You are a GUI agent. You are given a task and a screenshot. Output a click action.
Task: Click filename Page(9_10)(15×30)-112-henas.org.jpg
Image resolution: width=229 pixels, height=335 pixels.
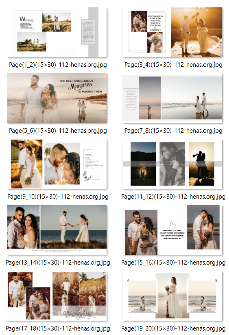click(58, 197)
